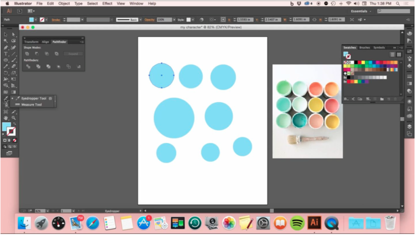
Task: Click the Divide pathfinder icon
Action: pos(28,66)
